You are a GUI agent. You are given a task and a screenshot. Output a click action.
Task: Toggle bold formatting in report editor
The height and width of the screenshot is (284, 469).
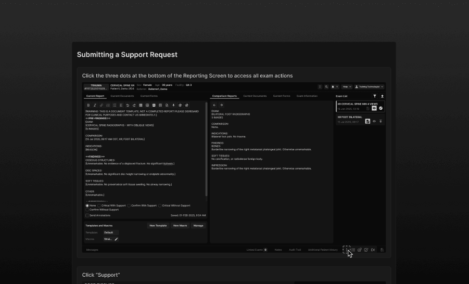click(x=88, y=105)
